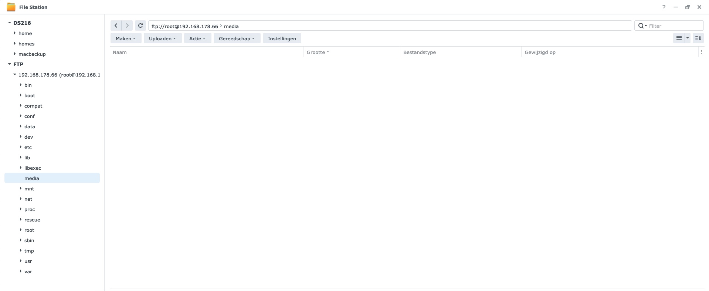Viewport: 709px width, 291px height.
Task: Open the view mode dropdown arrow
Action: (688, 38)
